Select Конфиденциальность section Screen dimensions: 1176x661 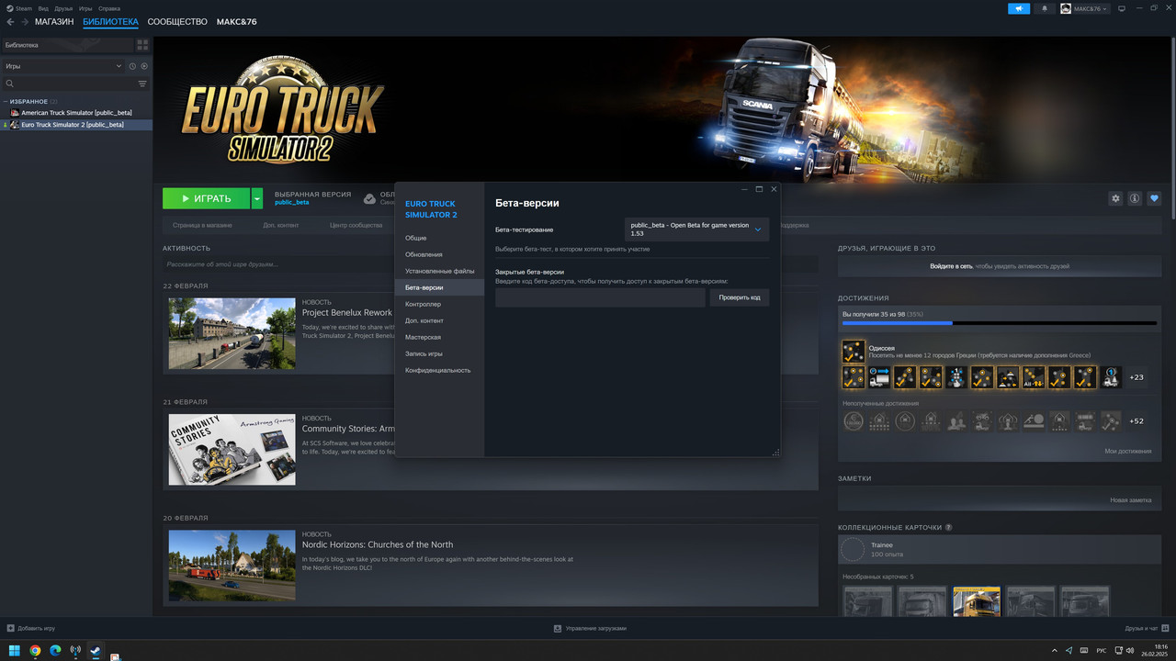[x=439, y=370]
